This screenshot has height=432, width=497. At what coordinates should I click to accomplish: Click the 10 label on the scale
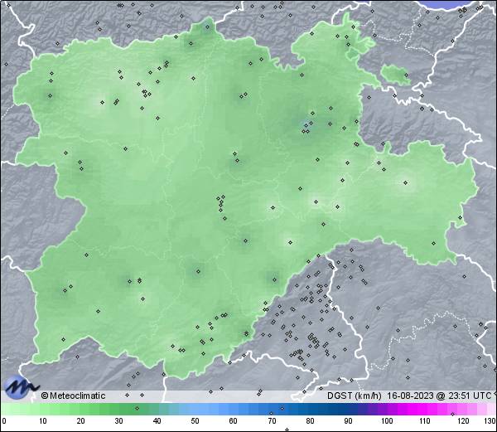coord(42,421)
